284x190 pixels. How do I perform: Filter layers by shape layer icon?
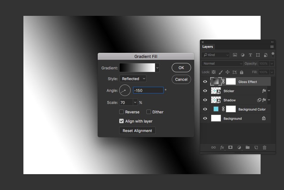click(x=258, y=55)
